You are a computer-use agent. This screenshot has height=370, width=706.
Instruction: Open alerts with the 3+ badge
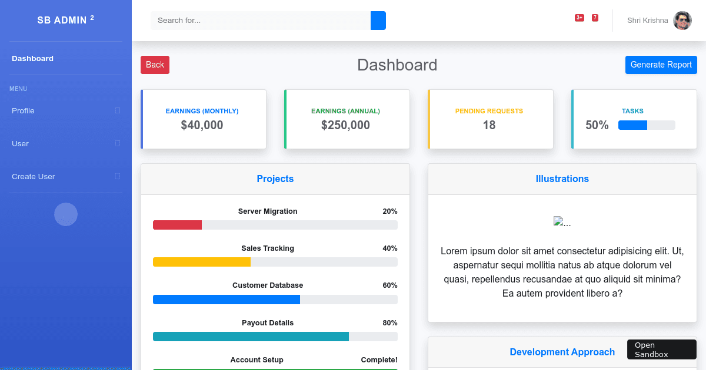pyautogui.click(x=579, y=18)
